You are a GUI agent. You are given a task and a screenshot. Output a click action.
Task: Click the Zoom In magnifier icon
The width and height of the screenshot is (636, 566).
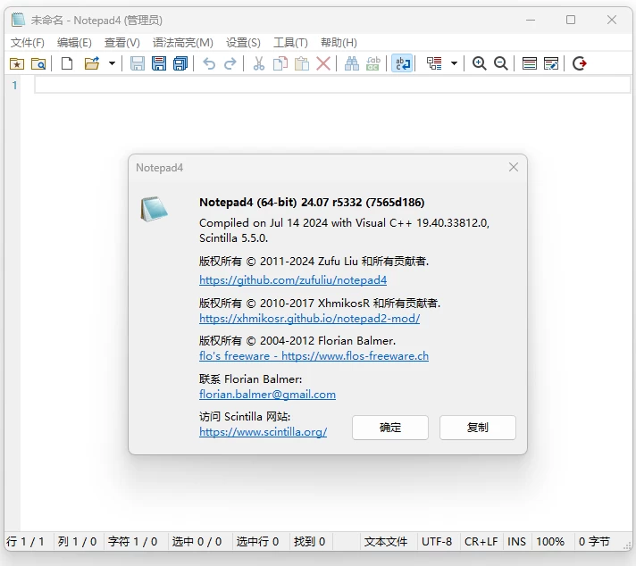click(x=480, y=63)
